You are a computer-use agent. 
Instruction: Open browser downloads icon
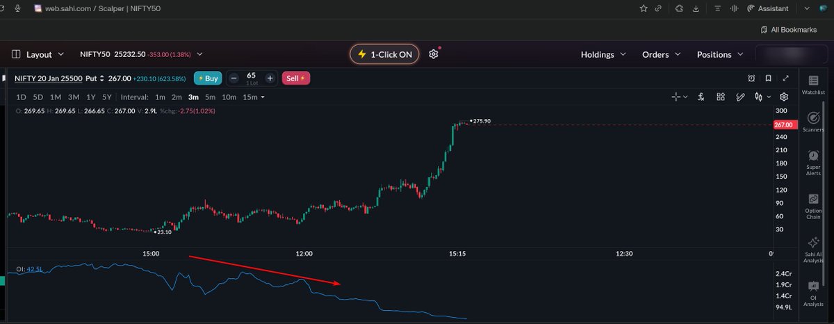(x=696, y=8)
